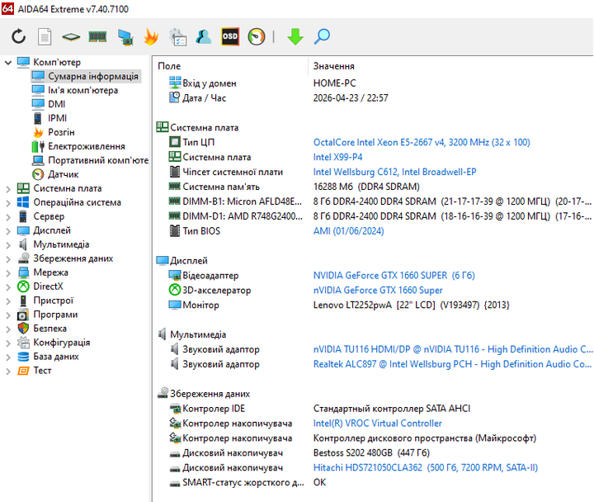
Task: Open the gauge sensor panel icon
Action: (x=257, y=37)
